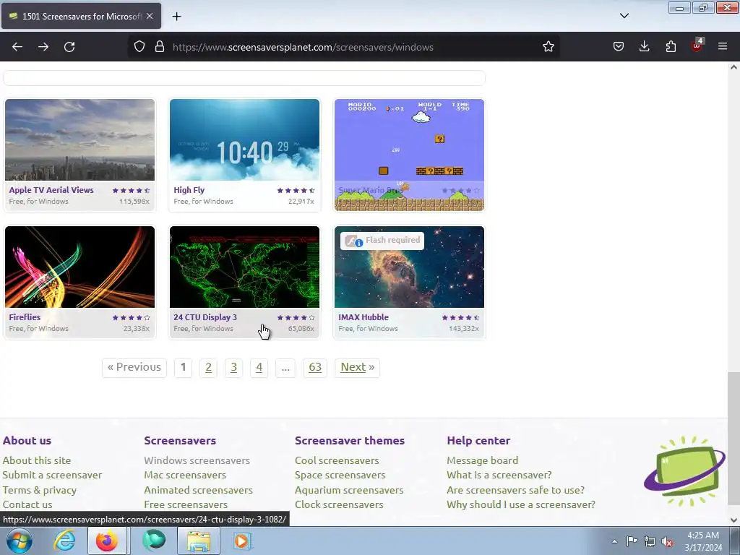Reload the page with the refresh icon

(69, 47)
